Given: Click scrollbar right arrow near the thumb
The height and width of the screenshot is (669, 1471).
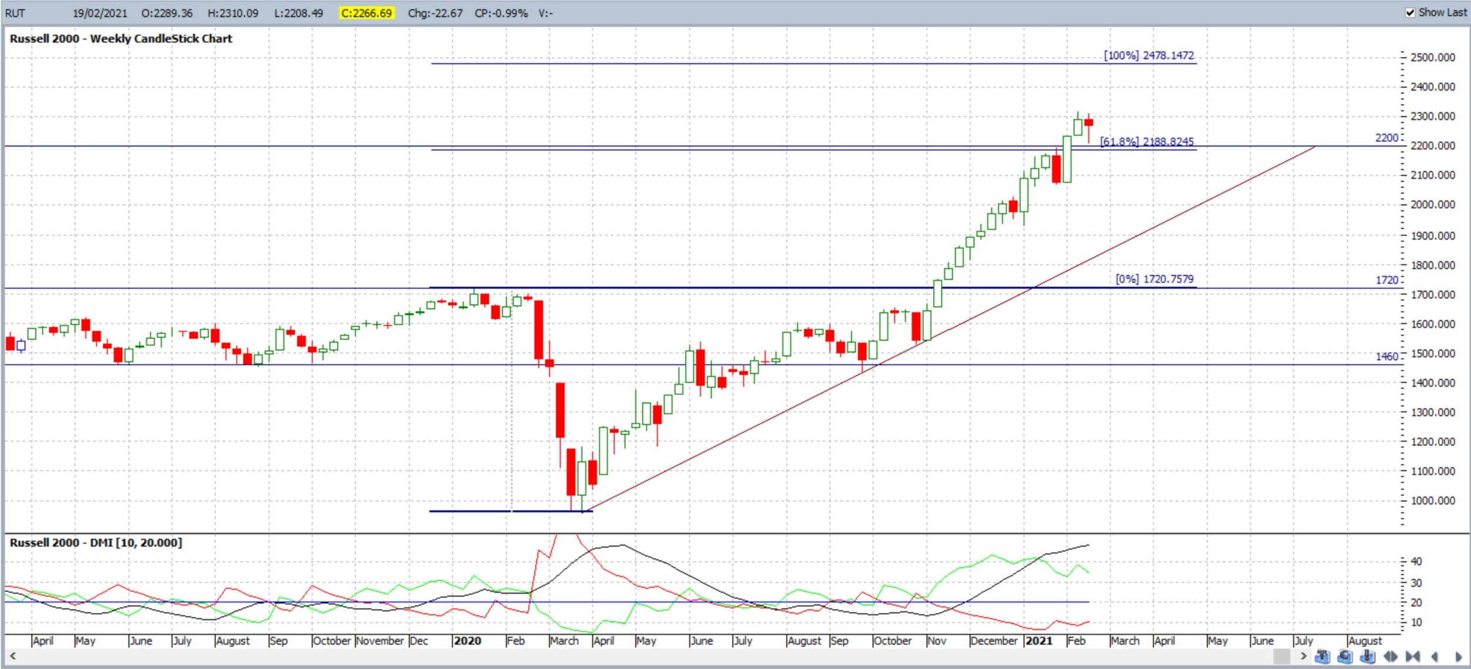Looking at the screenshot, I should point(1304,655).
